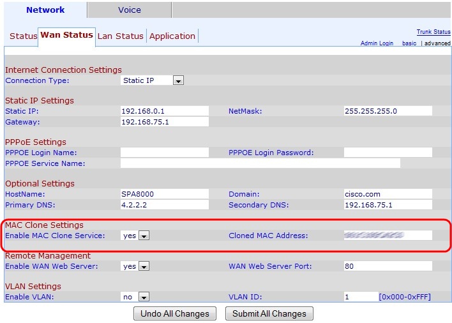Select the Network tab
The image size is (452, 323).
tap(45, 10)
